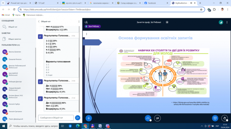Click the Зоя Рябова presenter badge
231x129 pixels.
click(x=92, y=27)
